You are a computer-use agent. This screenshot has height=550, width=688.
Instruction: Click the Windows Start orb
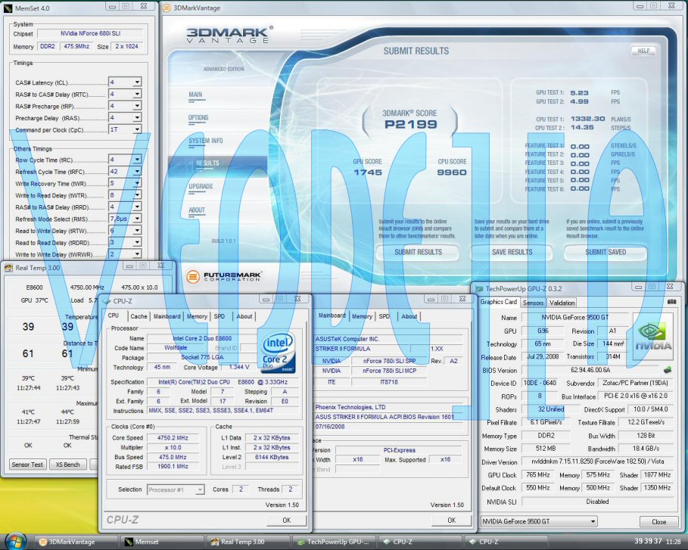15,541
